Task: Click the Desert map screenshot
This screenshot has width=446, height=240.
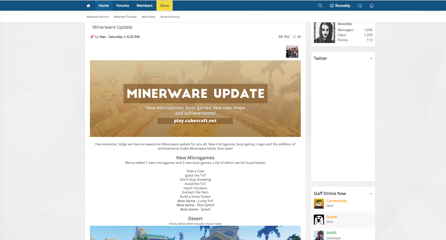Action: (x=195, y=233)
